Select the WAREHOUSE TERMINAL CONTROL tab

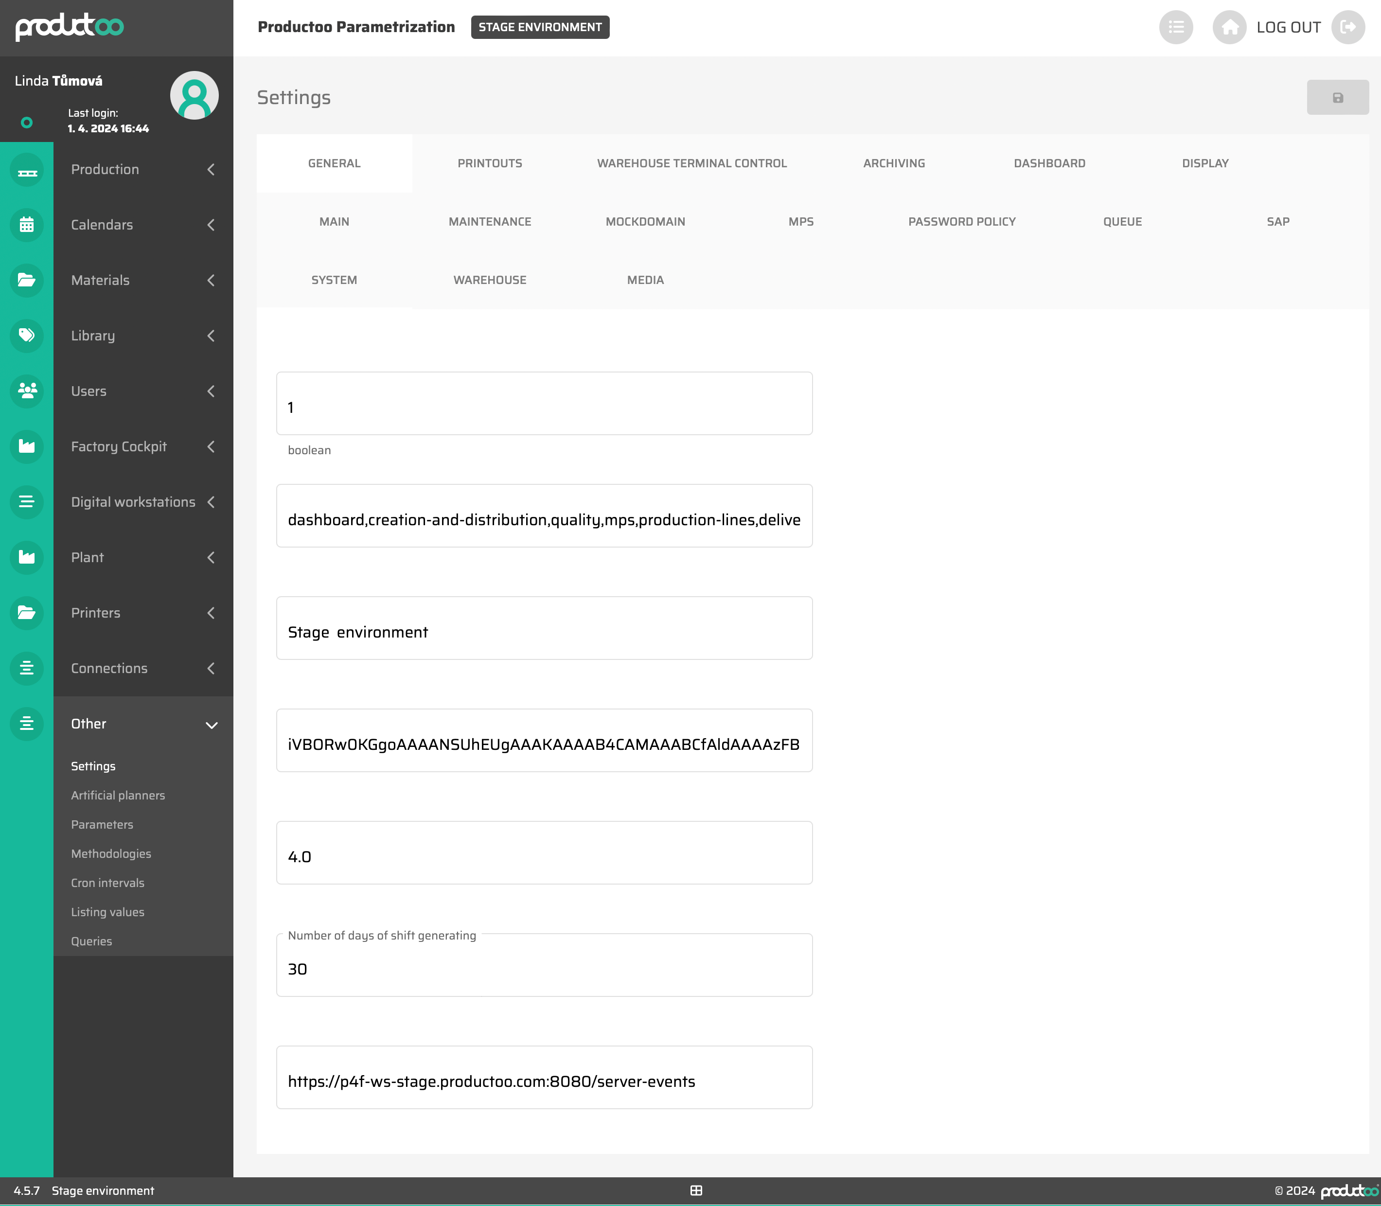click(x=691, y=163)
